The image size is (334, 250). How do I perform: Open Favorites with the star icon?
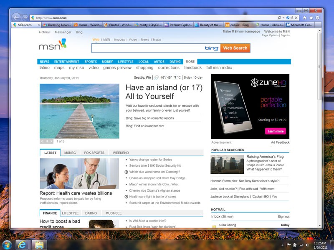point(311,17)
